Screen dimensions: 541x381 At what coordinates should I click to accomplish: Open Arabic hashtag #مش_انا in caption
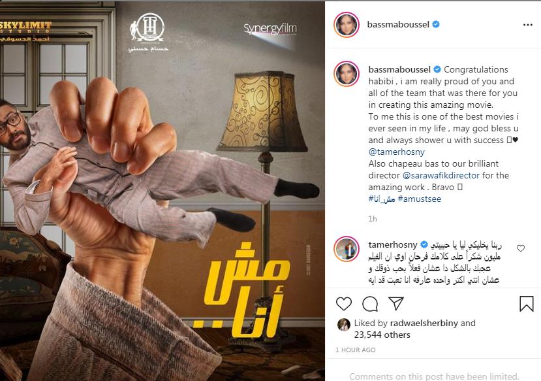(x=382, y=199)
